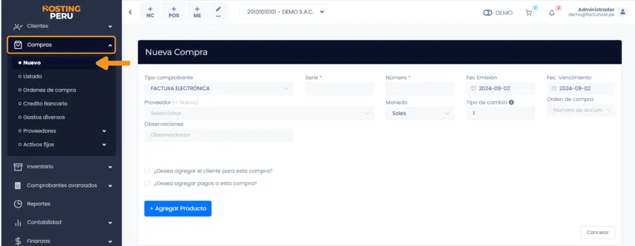Screen dimensions: 635x246
Task: Click the Tipo de cambio info icon
Action: click(x=512, y=102)
